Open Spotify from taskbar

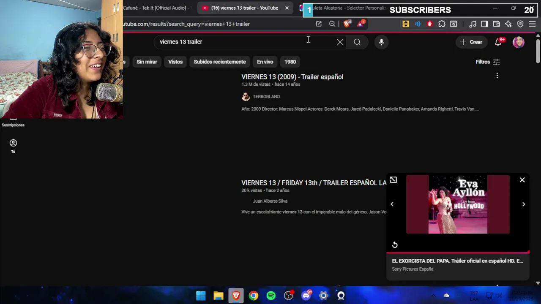271,296
